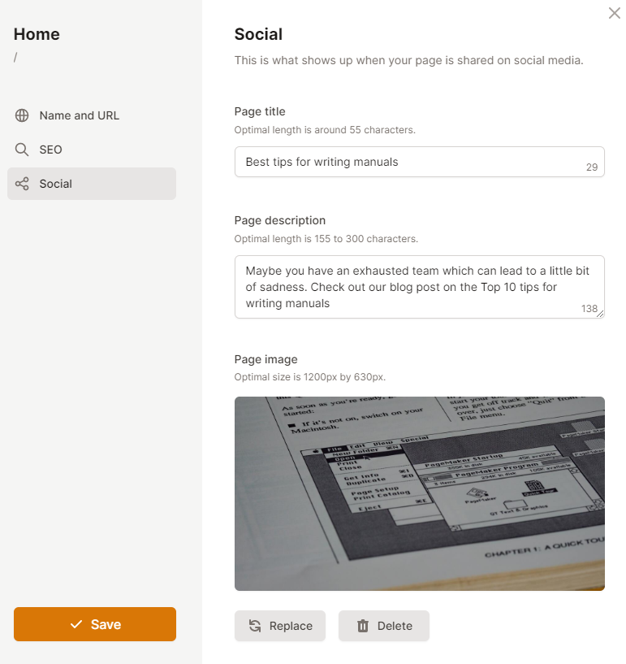Screen dimensions: 626x664
Task: Delete the page image
Action: [x=384, y=626]
